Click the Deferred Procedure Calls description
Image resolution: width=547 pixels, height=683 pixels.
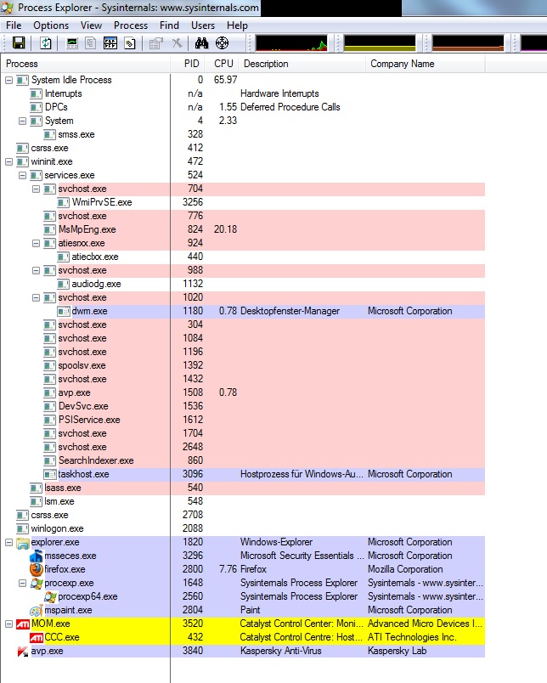click(x=290, y=107)
